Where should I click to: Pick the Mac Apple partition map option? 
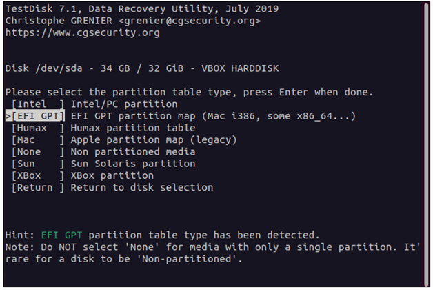point(38,140)
